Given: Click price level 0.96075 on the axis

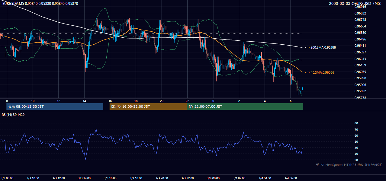Looking at the screenshot, I should [x=360, y=72].
